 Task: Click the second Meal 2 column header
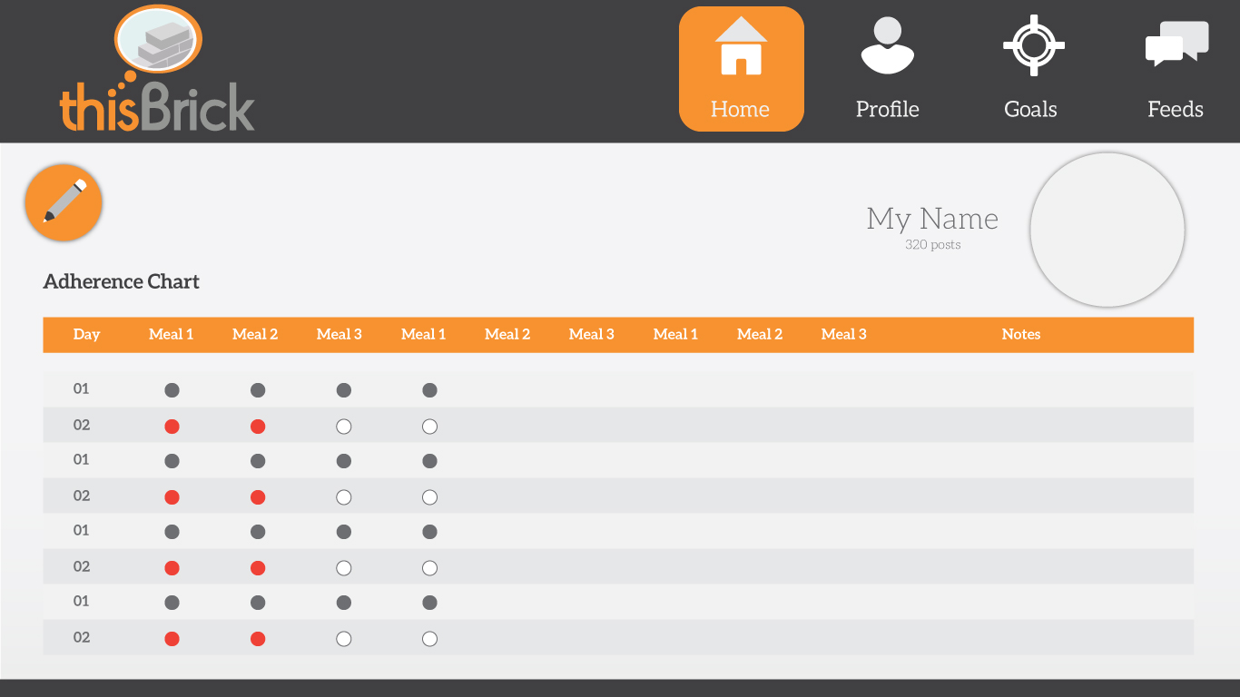coord(507,335)
